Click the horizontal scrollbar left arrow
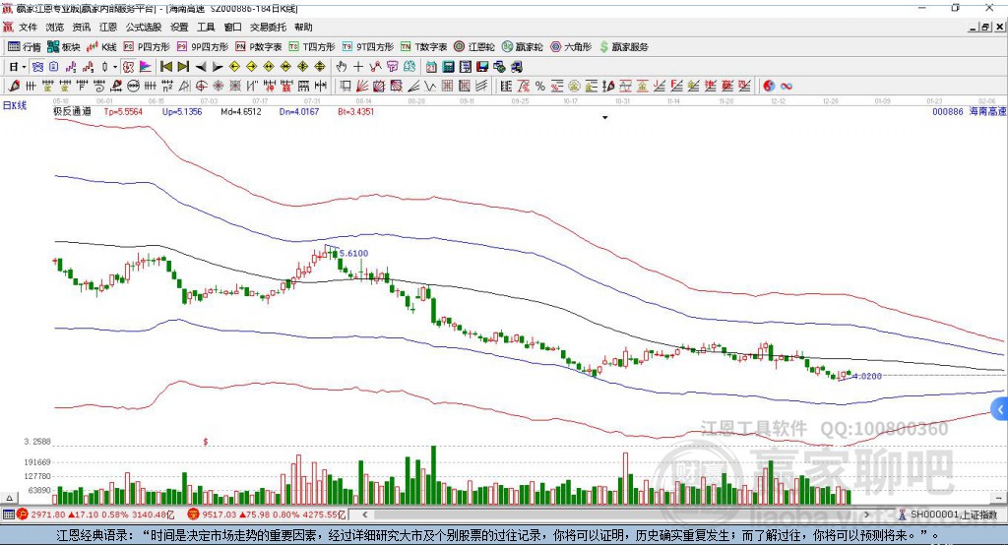Image resolution: width=1008 pixels, height=545 pixels. point(364,515)
